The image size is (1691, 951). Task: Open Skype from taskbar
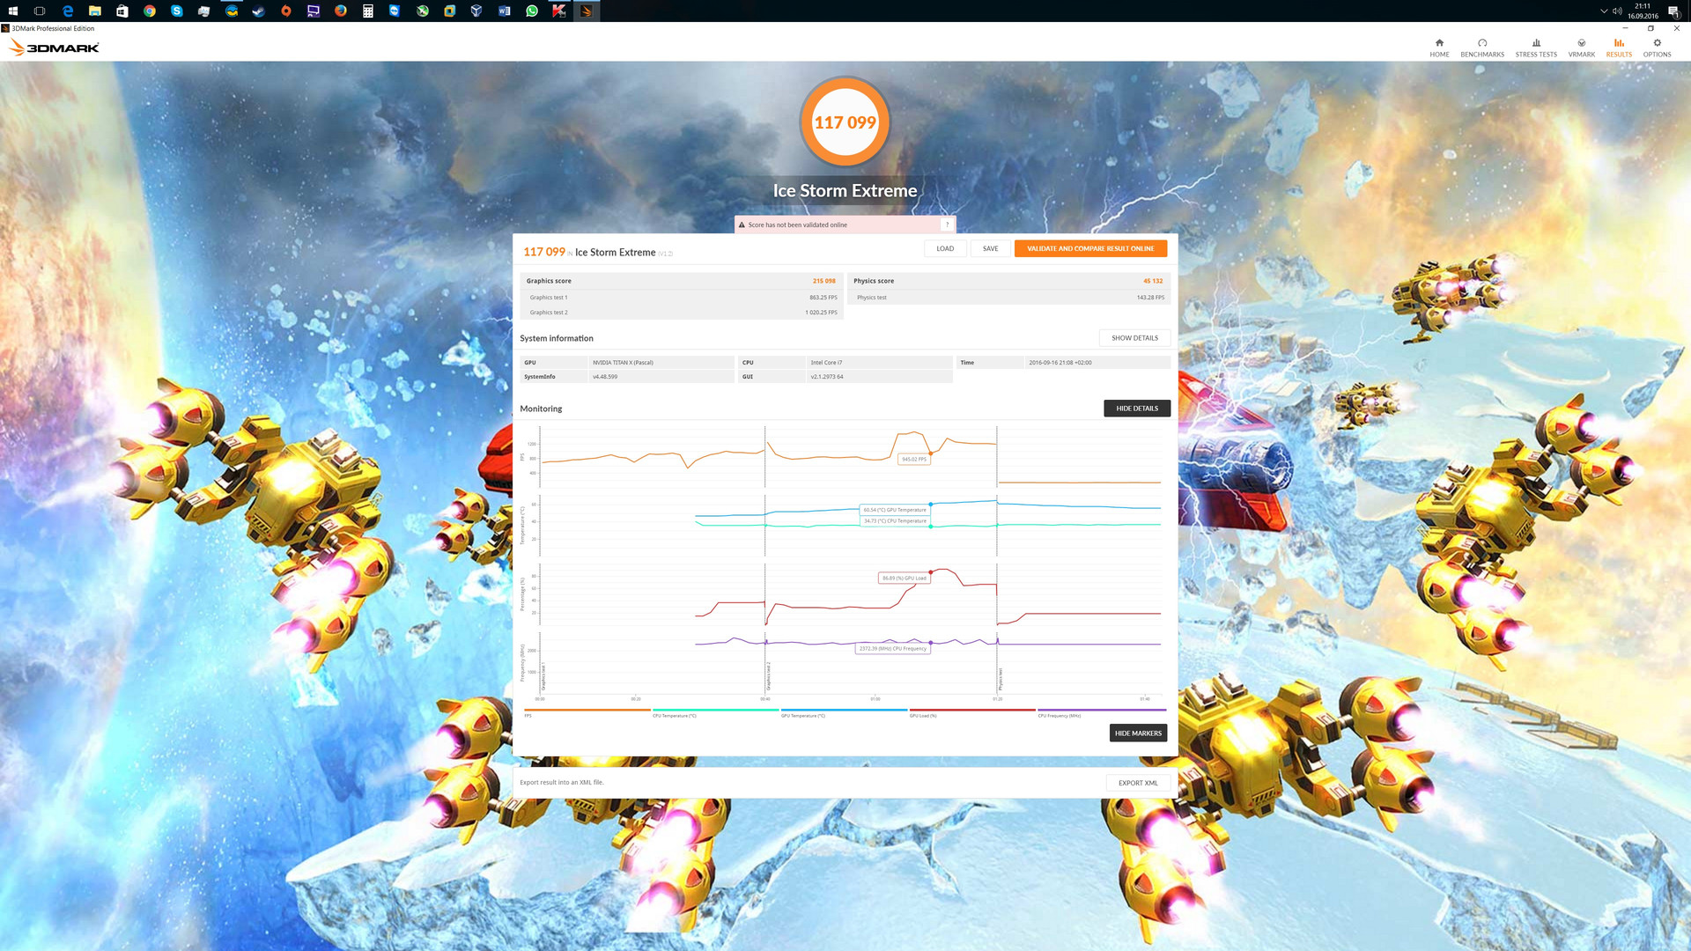177,11
